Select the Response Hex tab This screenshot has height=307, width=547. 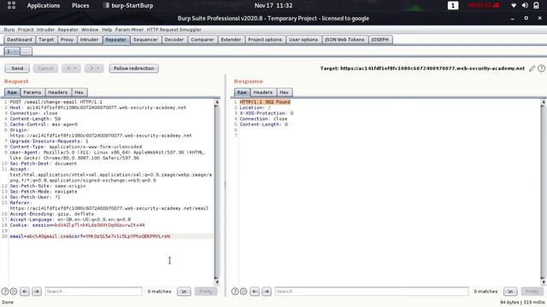tap(284, 92)
